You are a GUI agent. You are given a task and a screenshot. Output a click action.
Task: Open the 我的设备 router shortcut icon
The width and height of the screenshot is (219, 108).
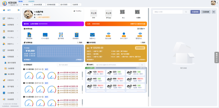(108, 35)
